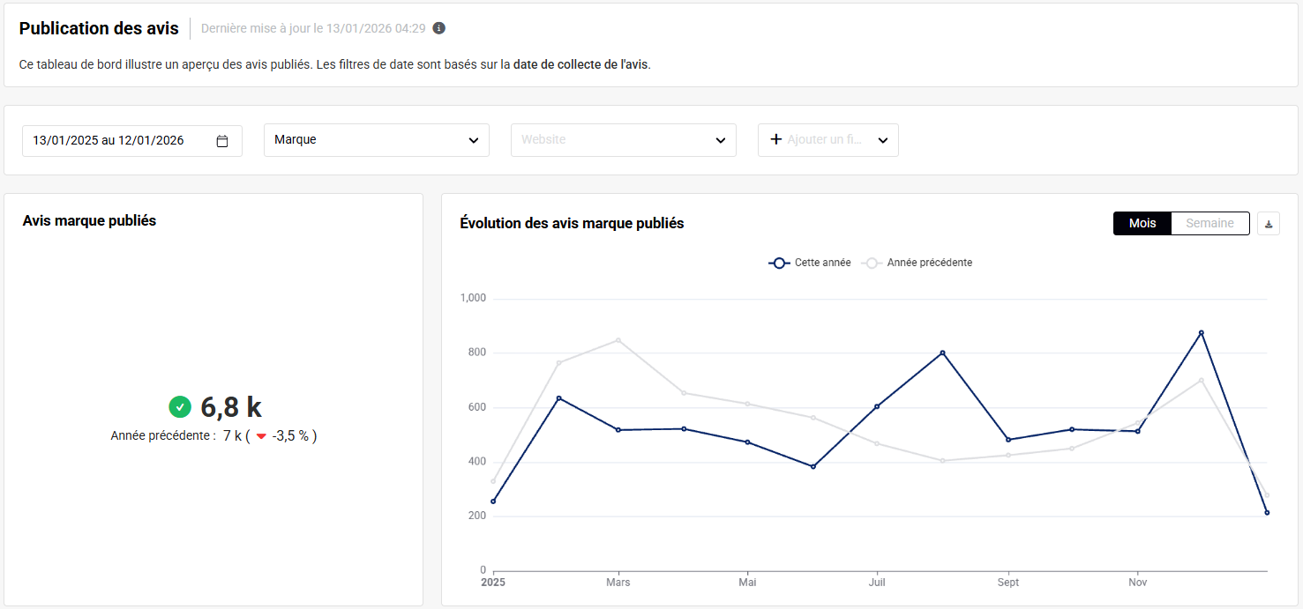Screen dimensions: 1303x609
Task: Click the 'Évolution des avis marque publiés' title
Action: point(572,224)
